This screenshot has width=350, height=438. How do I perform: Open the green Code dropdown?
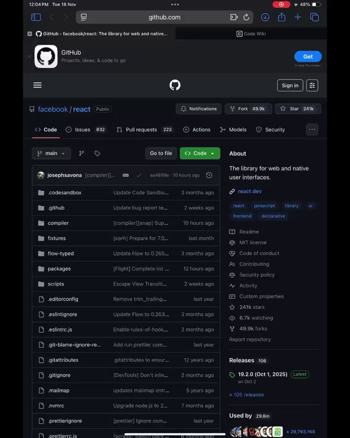coord(200,153)
